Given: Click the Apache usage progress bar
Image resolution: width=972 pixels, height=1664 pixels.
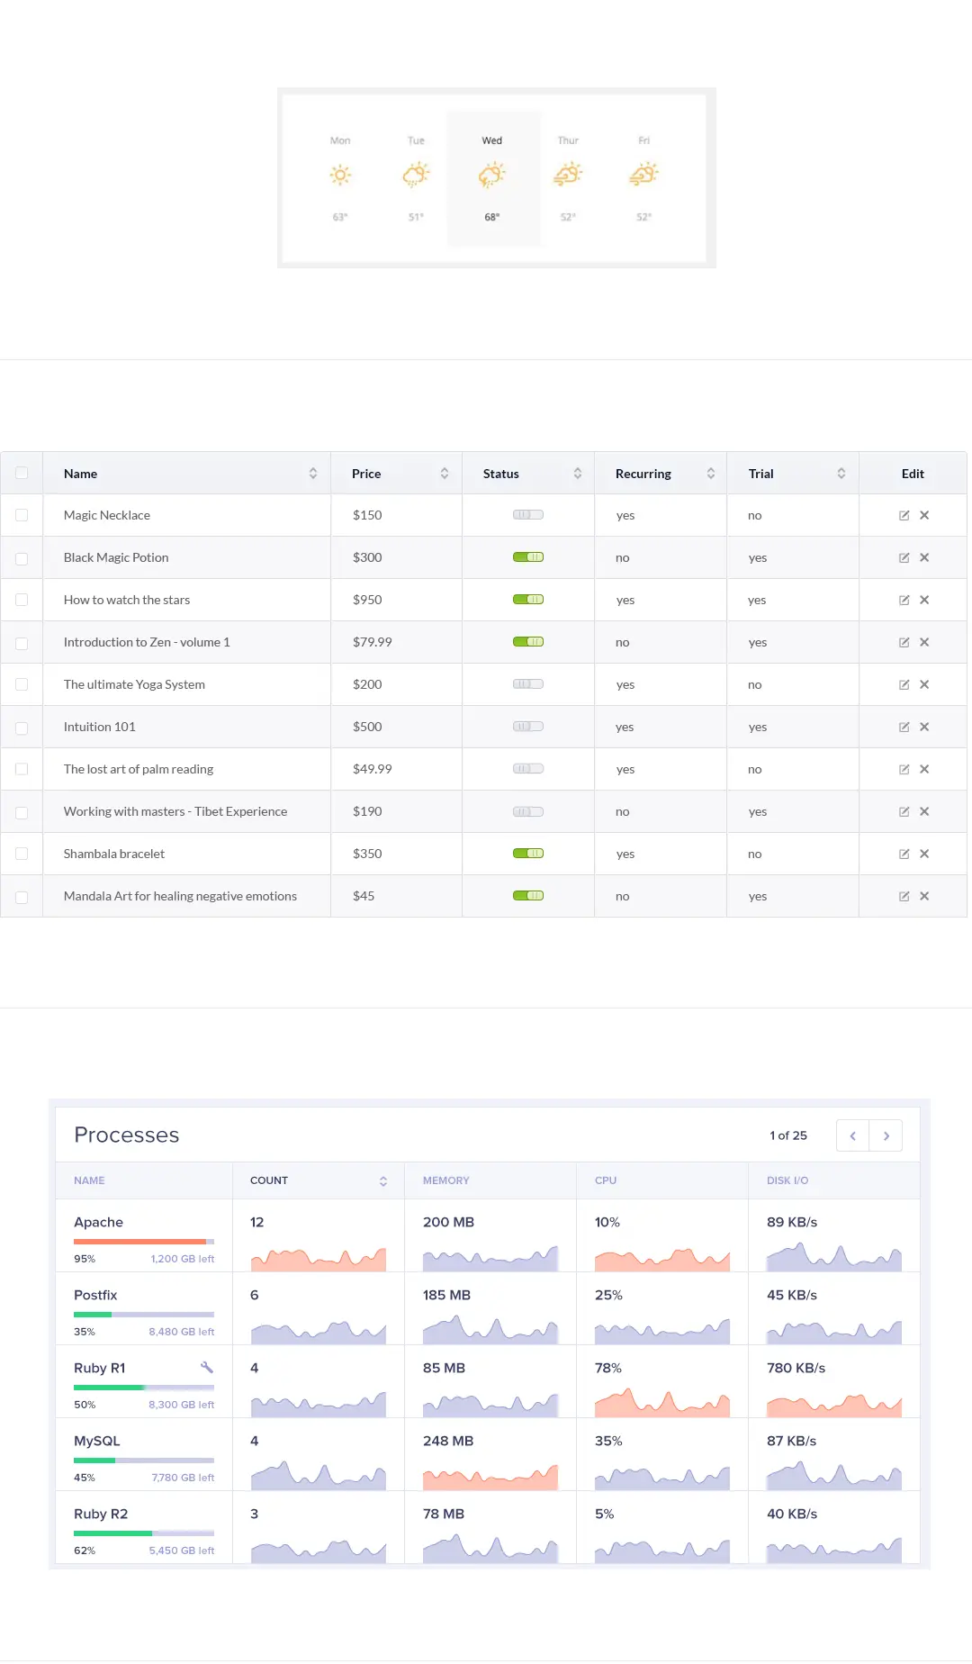Looking at the screenshot, I should [x=144, y=1242].
